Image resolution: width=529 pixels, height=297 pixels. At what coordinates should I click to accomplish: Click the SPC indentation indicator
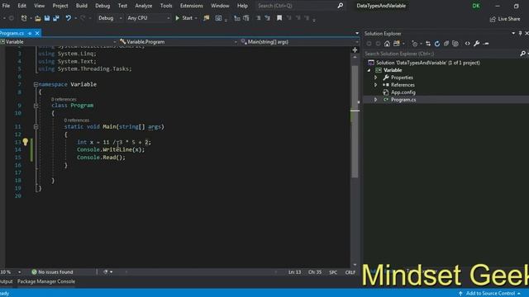(333, 272)
